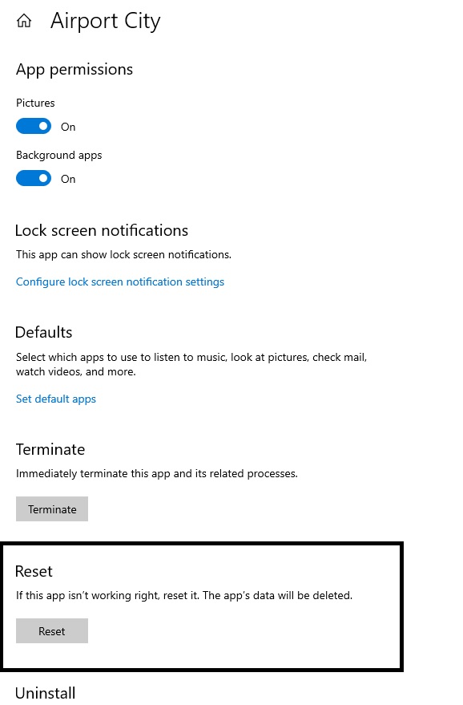This screenshot has width=463, height=705.
Task: Click the reset warning description text
Action: tap(184, 596)
